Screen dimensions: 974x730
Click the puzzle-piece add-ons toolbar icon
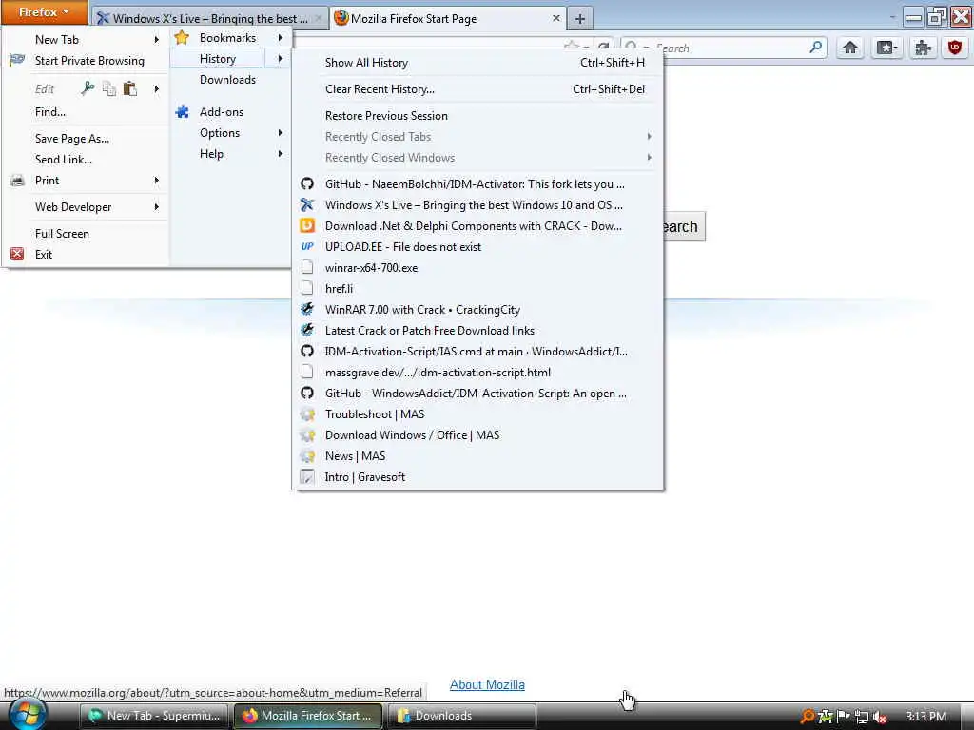pyautogui.click(x=923, y=48)
